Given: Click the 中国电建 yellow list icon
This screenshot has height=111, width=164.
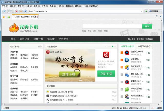Looking at the screenshot, I should [x=48, y=92].
